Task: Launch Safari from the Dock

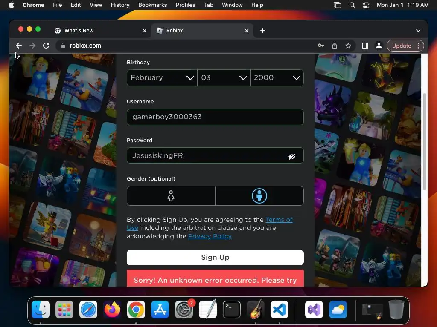Action: click(88, 310)
